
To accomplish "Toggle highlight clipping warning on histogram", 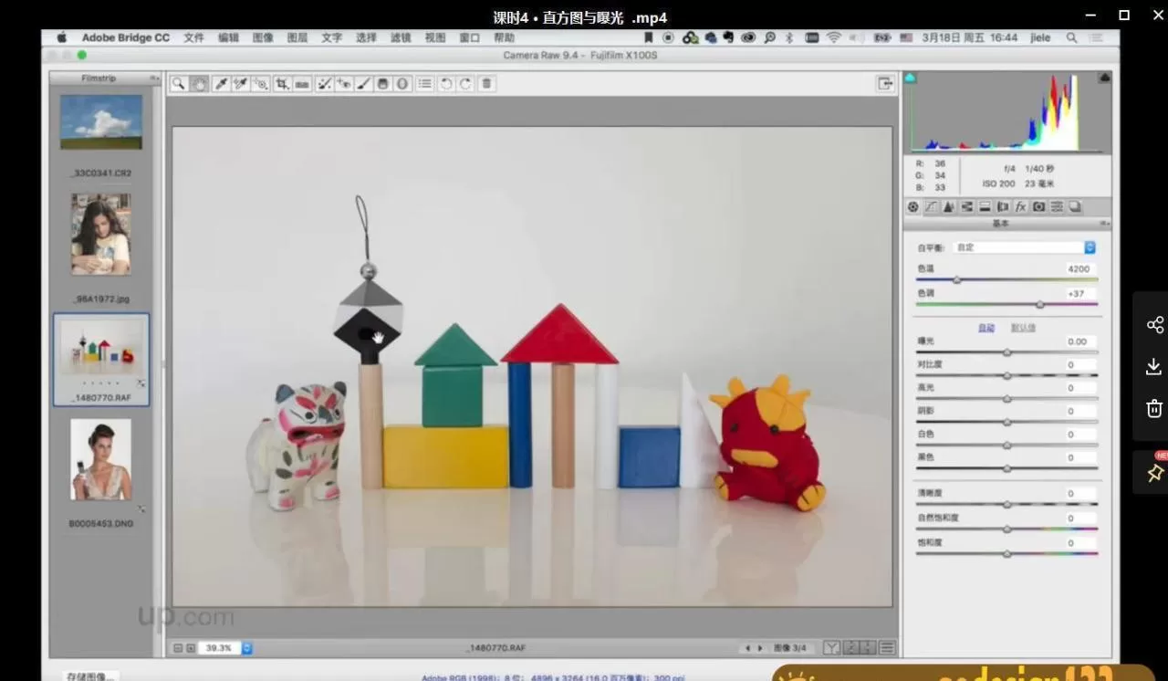I will 1105,79.
